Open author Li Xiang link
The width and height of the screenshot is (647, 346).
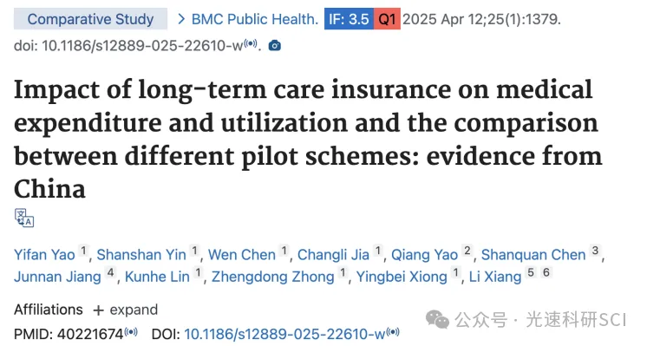point(495,277)
